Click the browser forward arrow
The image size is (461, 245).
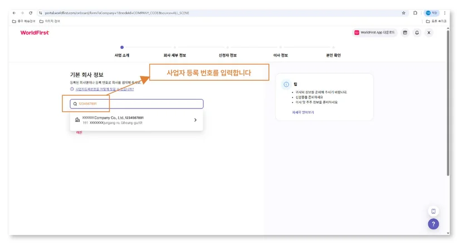pyautogui.click(x=22, y=13)
